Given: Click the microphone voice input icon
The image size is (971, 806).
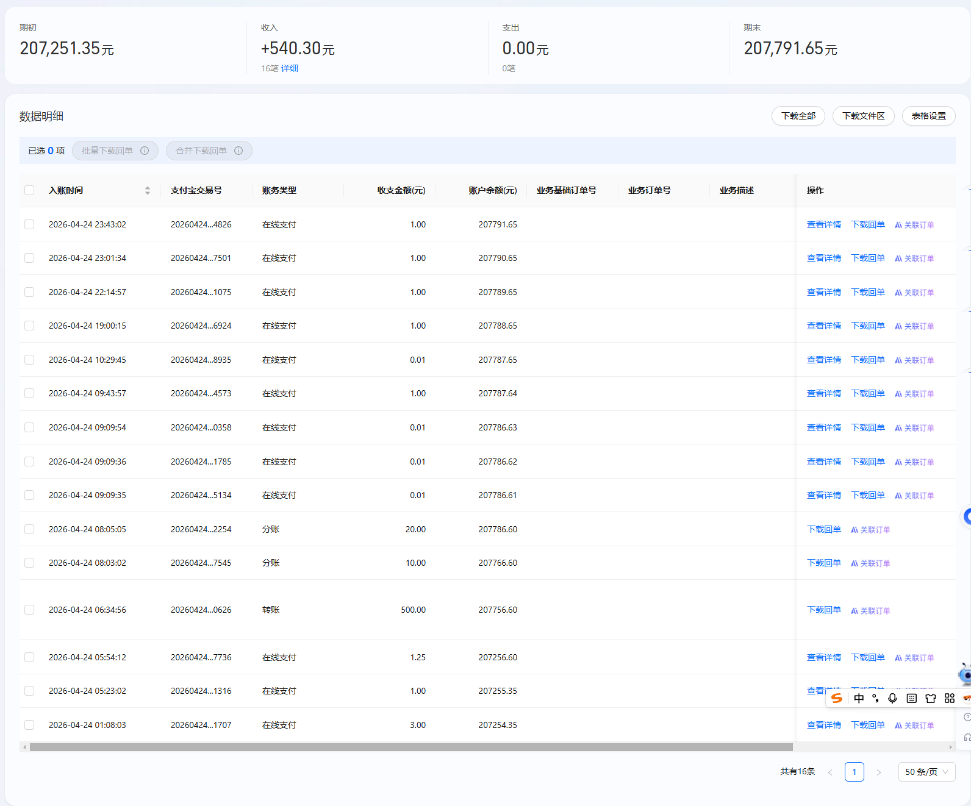Looking at the screenshot, I should coord(892,698).
